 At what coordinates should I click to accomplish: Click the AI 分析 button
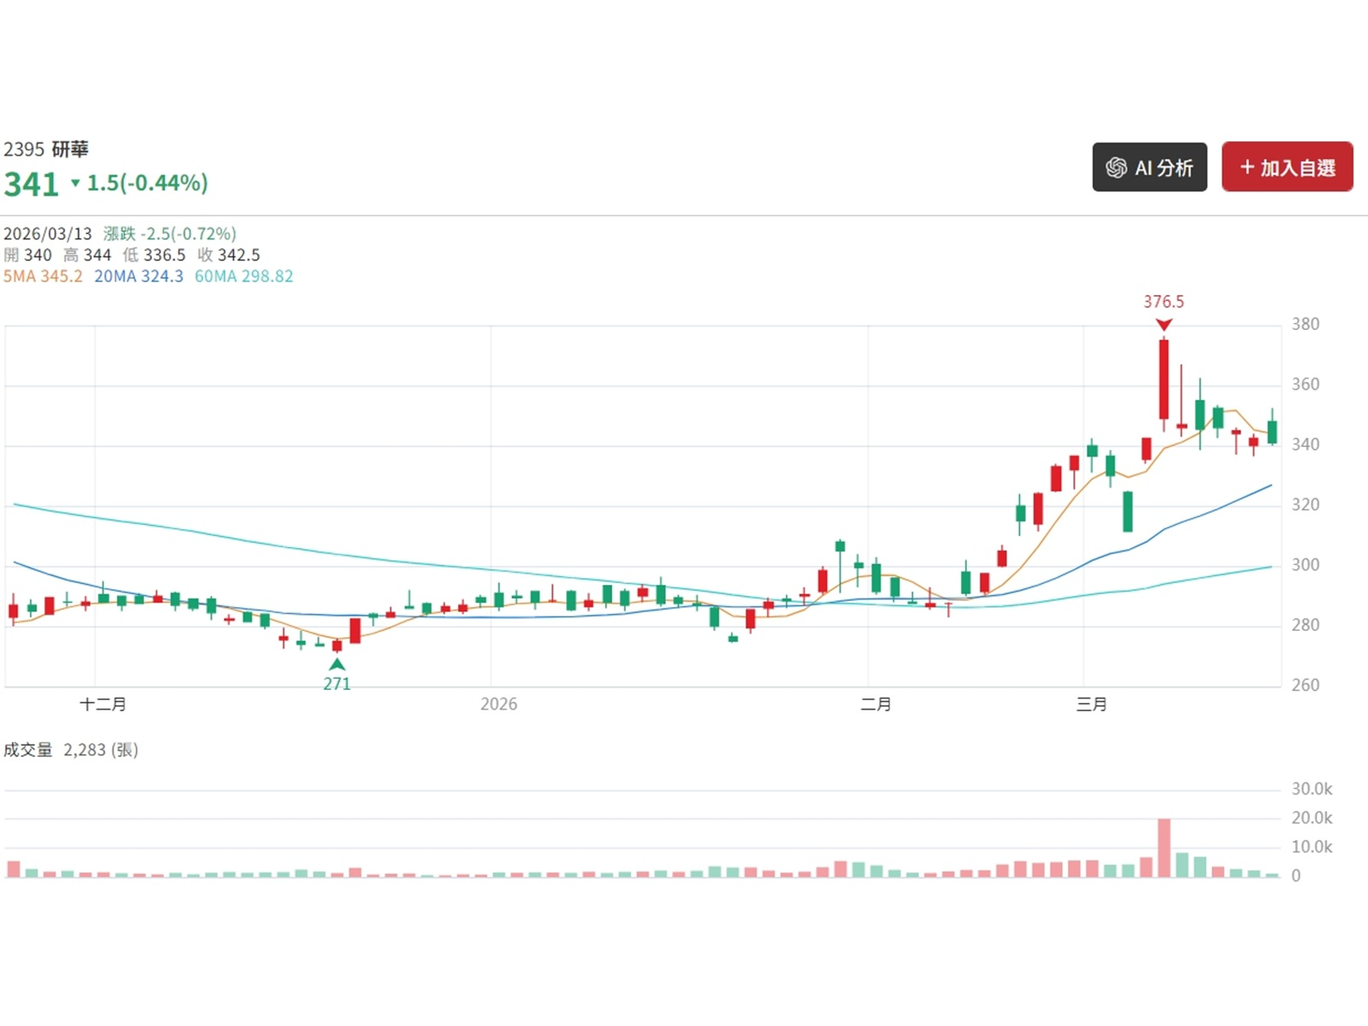[x=1149, y=168]
